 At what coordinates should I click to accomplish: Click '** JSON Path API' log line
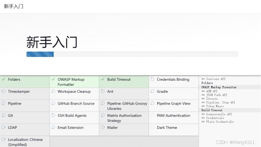pyautogui.click(x=214, y=95)
